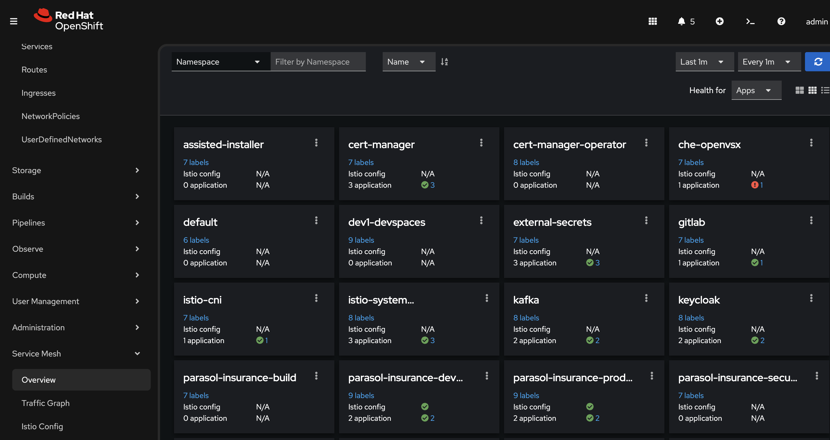This screenshot has width=830, height=440.
Task: Collapse the Service Mesh section chevron
Action: tap(137, 353)
